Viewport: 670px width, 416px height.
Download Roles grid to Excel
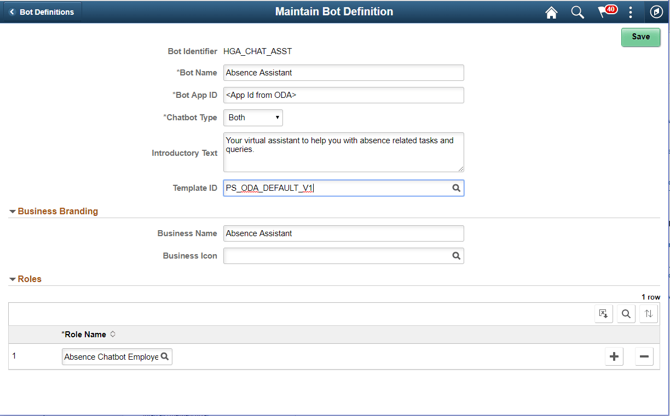coord(604,314)
